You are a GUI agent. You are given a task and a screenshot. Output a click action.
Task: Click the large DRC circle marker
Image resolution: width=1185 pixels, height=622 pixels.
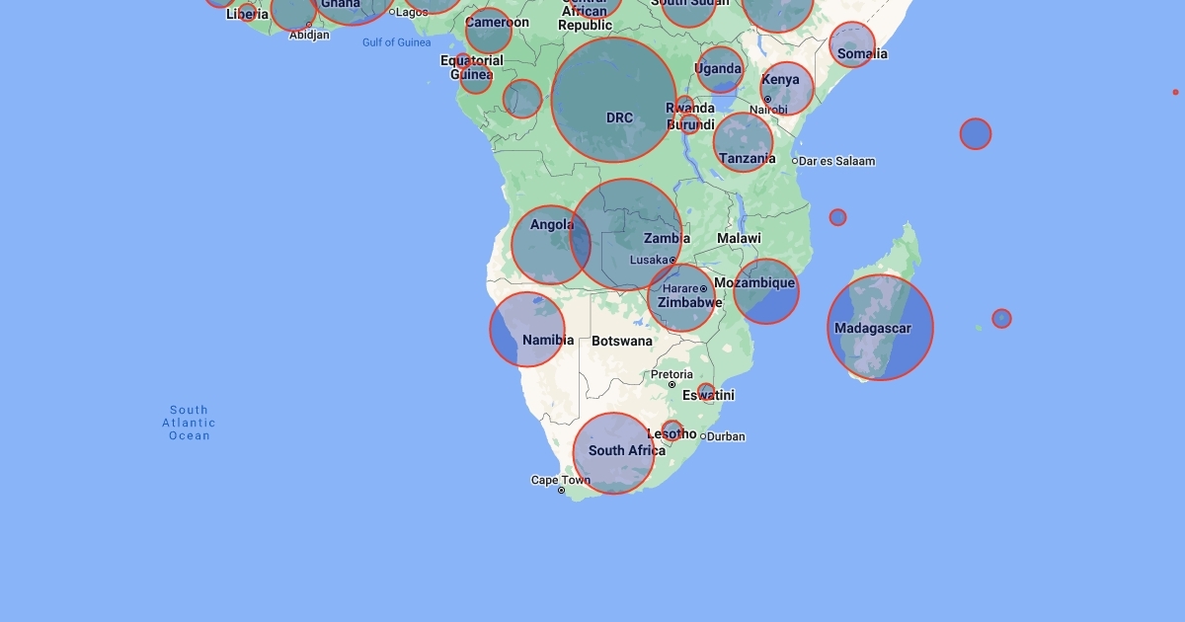pos(614,100)
